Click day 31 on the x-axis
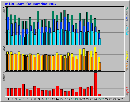 [x=122, y=99]
